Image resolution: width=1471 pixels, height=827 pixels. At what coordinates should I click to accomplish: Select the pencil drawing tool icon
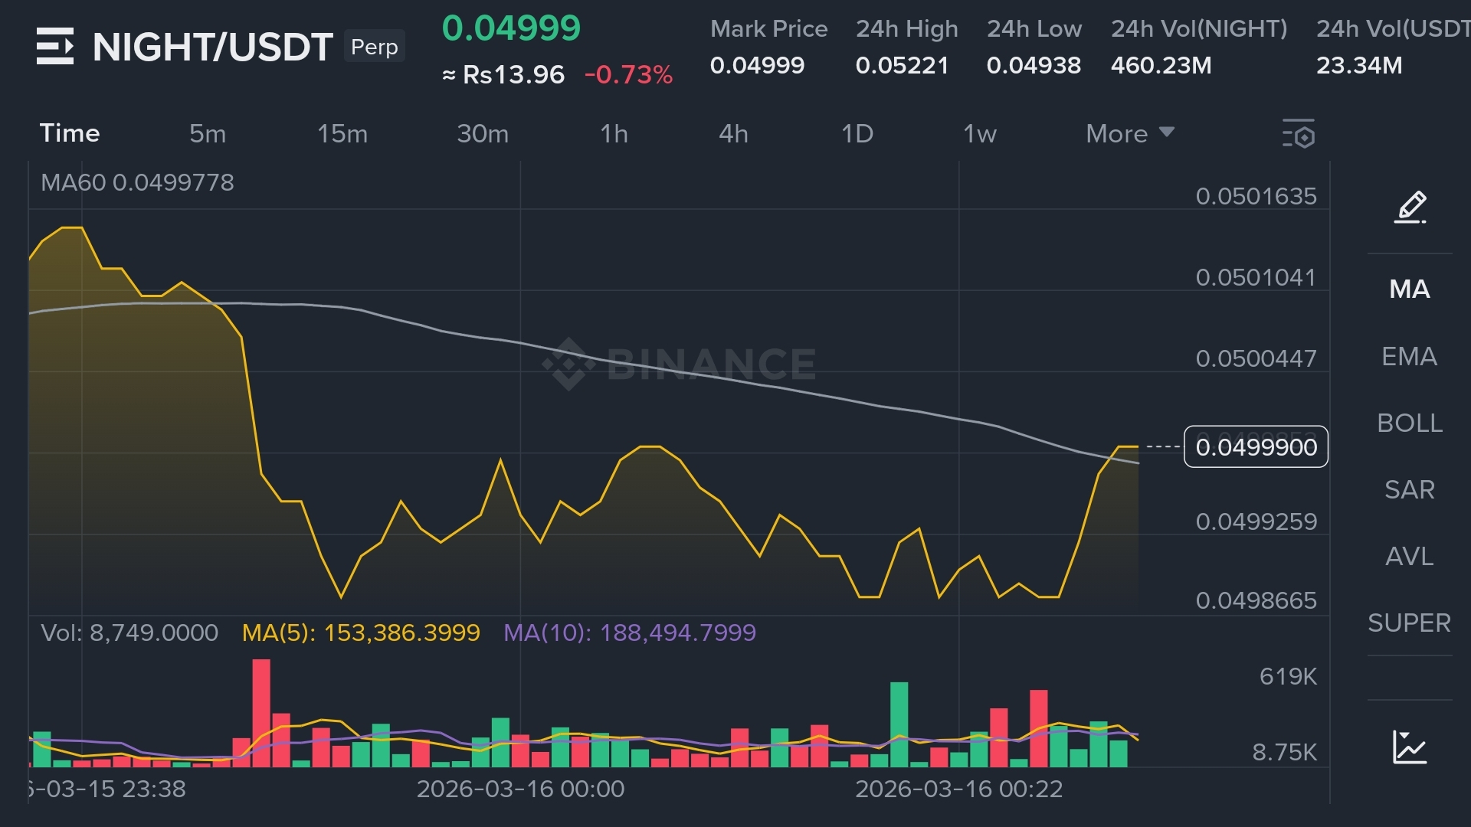pos(1410,208)
